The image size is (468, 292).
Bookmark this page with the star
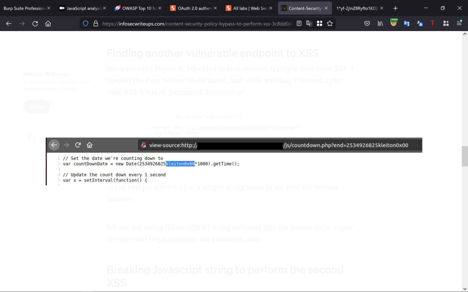330,23
